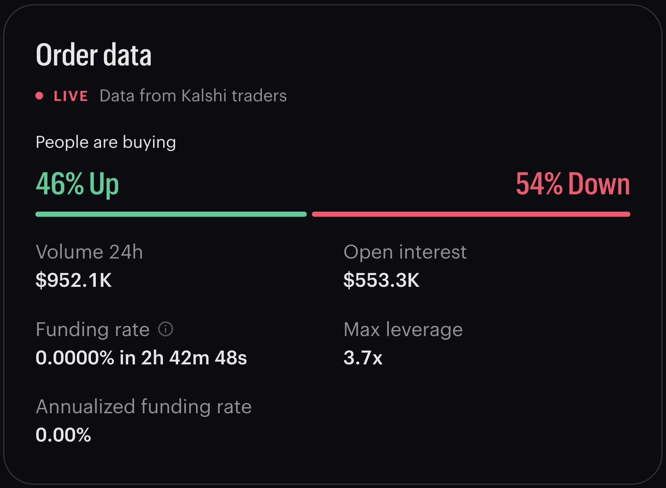666x488 pixels.
Task: Click the Annualized funding rate label
Action: 143,407
